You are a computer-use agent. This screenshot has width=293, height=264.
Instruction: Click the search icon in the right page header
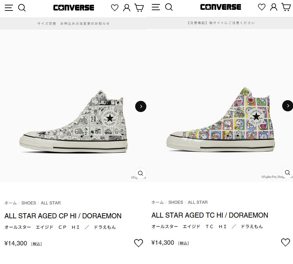(x=169, y=7)
